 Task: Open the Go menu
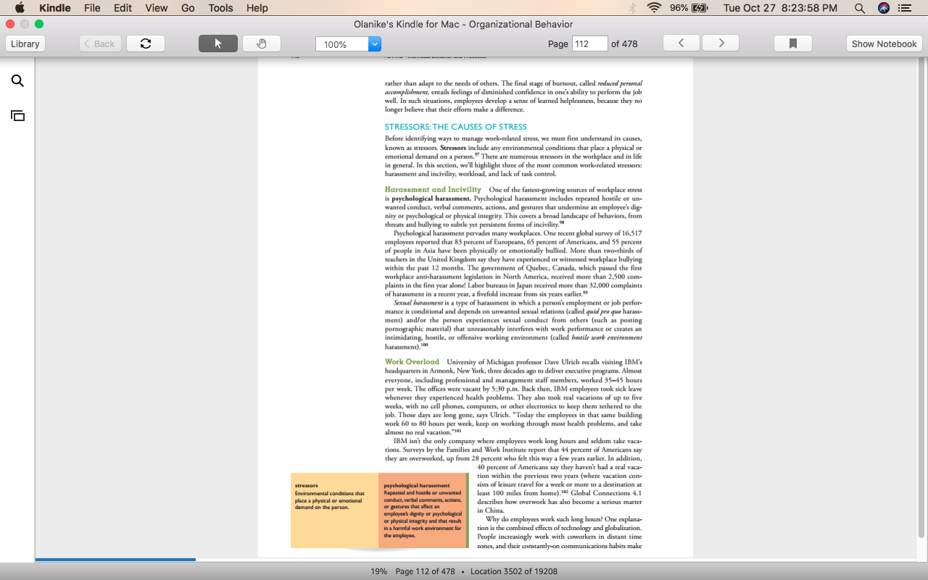[188, 8]
